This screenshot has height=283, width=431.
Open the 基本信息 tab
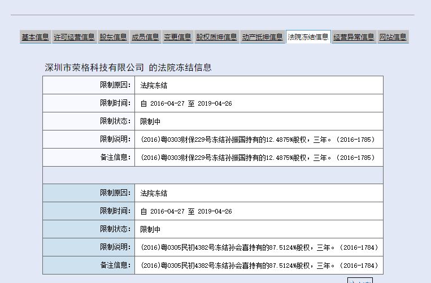tap(35, 37)
